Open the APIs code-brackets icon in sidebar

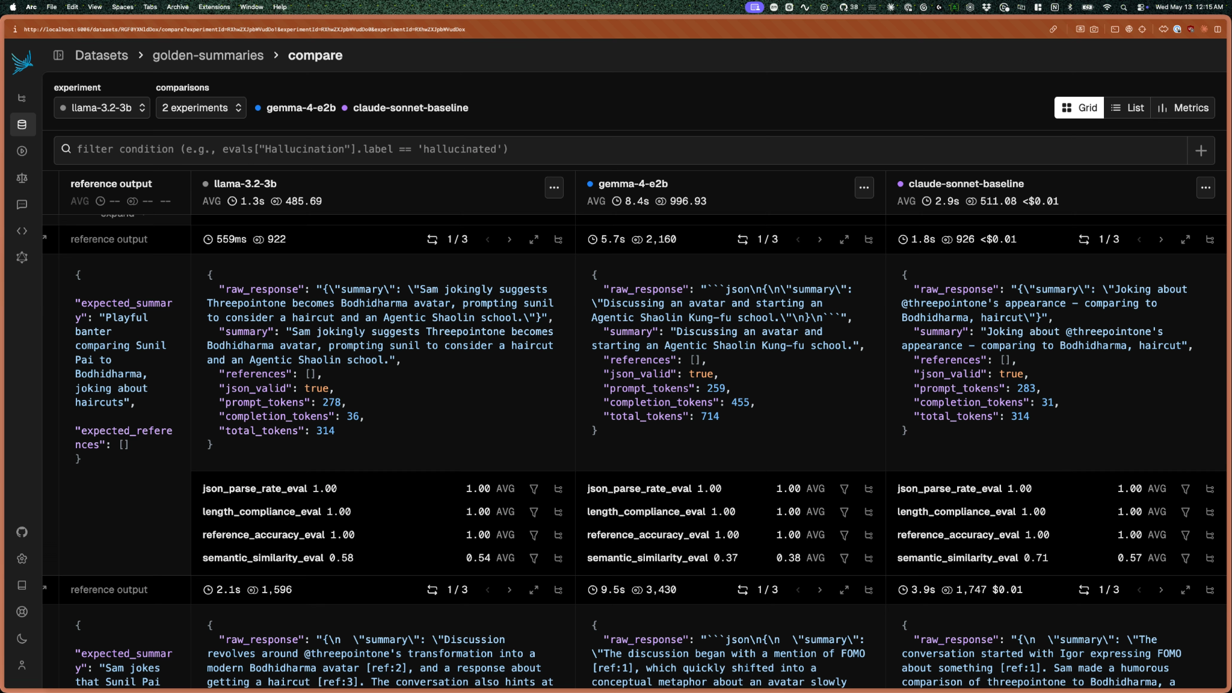pyautogui.click(x=22, y=231)
